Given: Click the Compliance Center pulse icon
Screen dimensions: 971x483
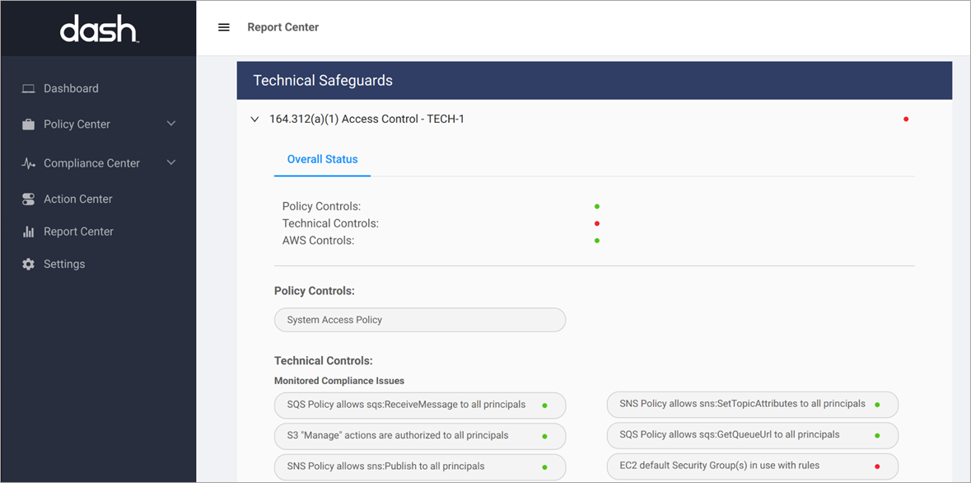Looking at the screenshot, I should [29, 164].
